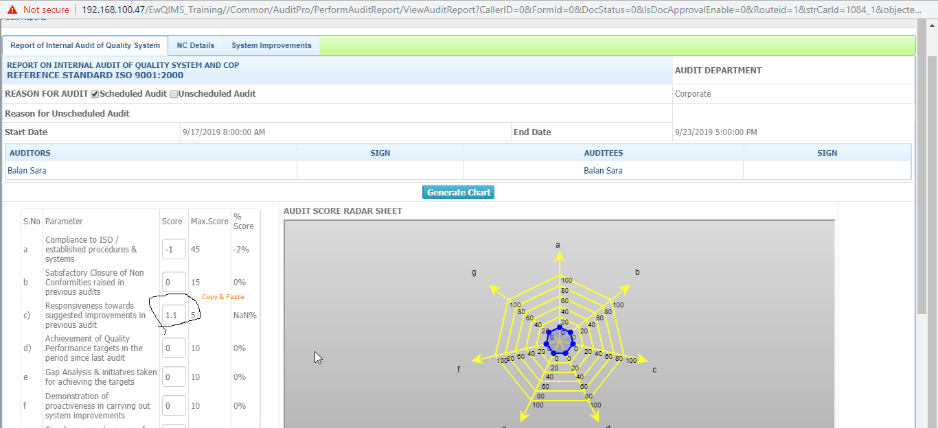The width and height of the screenshot is (938, 428).
Task: Edit score field containing 1.1
Action: click(174, 315)
